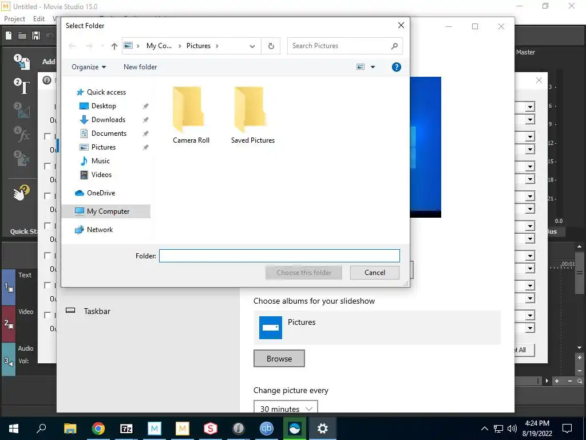Image resolution: width=586 pixels, height=440 pixels.
Task: Zoom in timeline with plus button
Action: click(x=557, y=381)
